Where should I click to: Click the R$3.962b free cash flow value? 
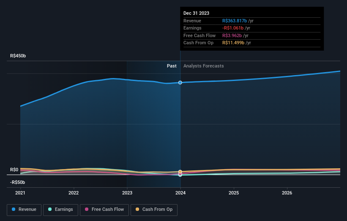pyautogui.click(x=232, y=35)
